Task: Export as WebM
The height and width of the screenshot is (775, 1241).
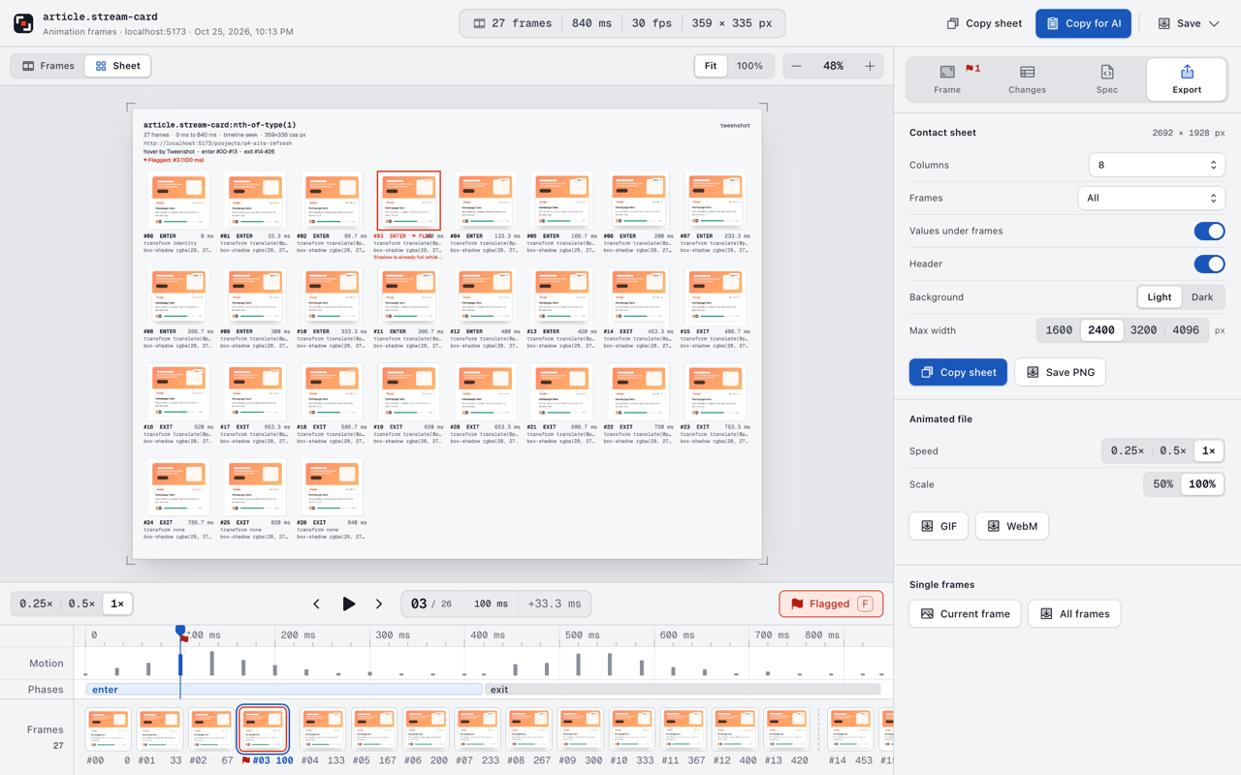Action: click(1011, 526)
